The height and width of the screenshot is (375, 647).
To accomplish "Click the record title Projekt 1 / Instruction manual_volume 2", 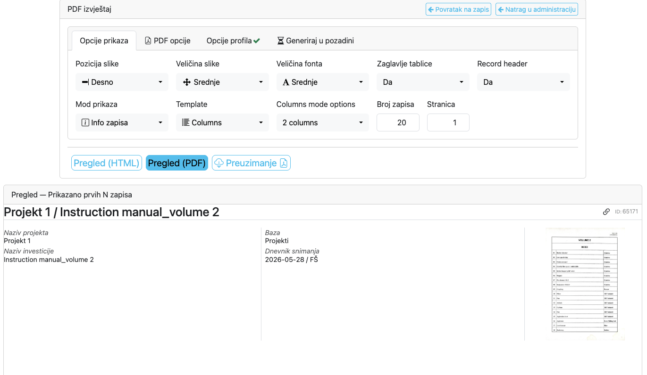I will [111, 212].
